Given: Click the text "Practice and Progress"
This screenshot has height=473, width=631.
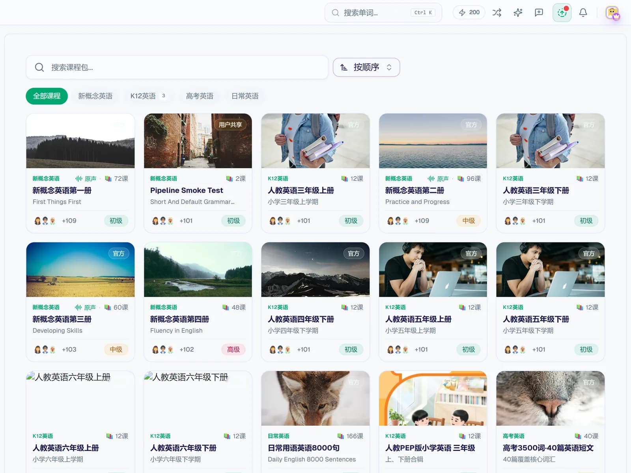Looking at the screenshot, I should pyautogui.click(x=417, y=202).
